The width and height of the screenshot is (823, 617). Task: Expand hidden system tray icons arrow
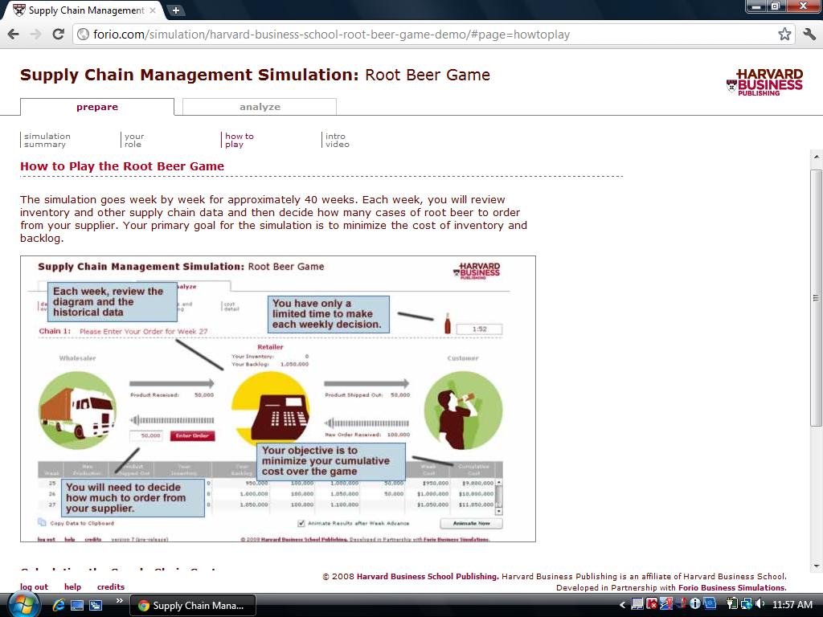[623, 605]
